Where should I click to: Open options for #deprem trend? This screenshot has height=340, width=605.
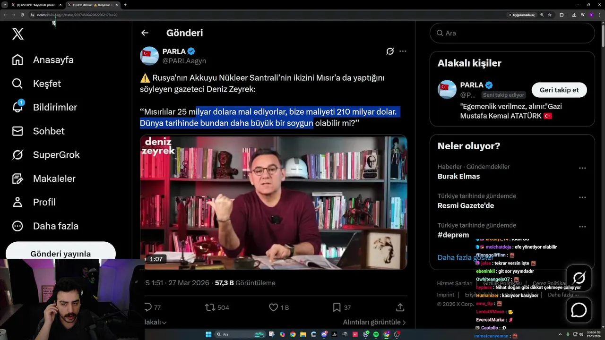(582, 227)
